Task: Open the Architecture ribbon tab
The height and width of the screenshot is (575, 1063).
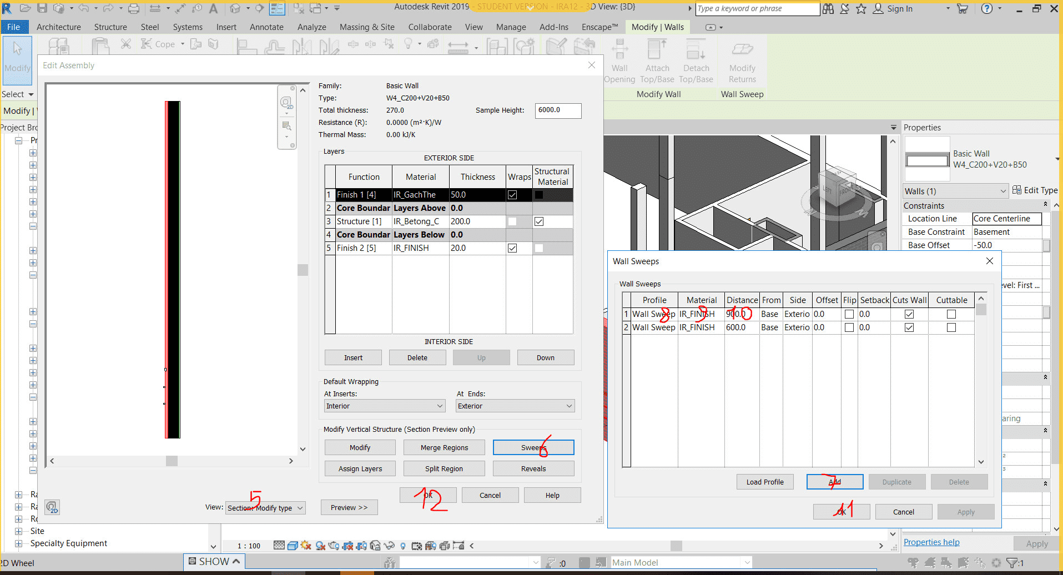Action: tap(59, 27)
